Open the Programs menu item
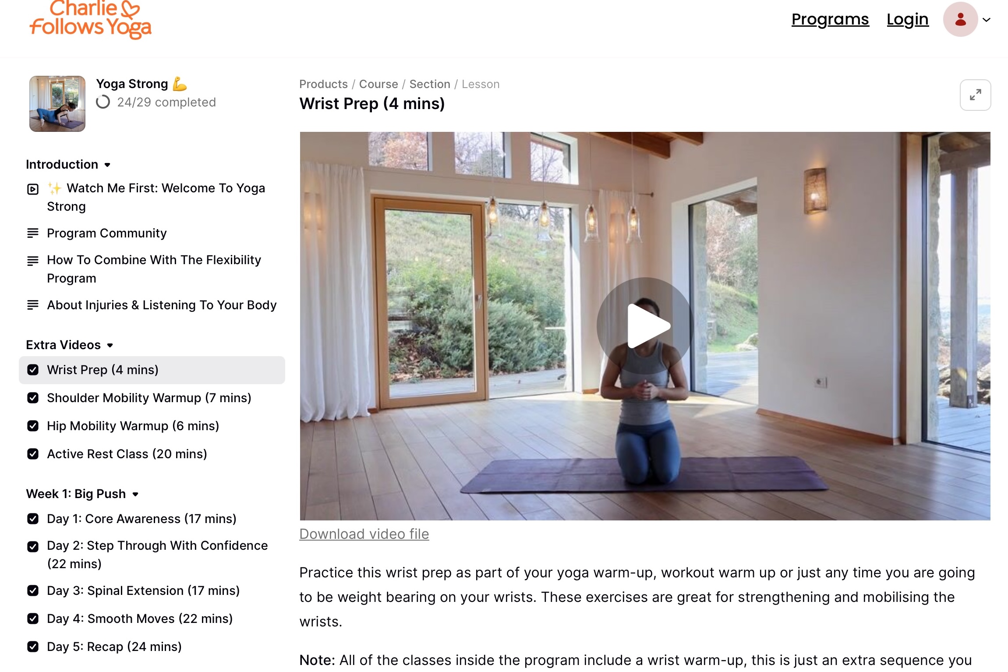The height and width of the screenshot is (672, 1008). point(830,19)
